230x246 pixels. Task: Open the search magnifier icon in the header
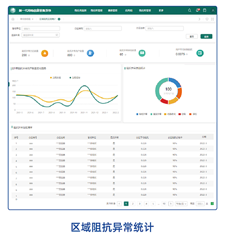pos(190,10)
